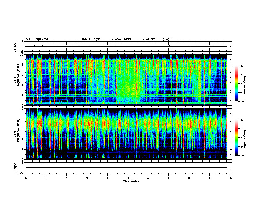Click the "10" label on the time axis
The height and width of the screenshot is (200, 259).
point(230,178)
